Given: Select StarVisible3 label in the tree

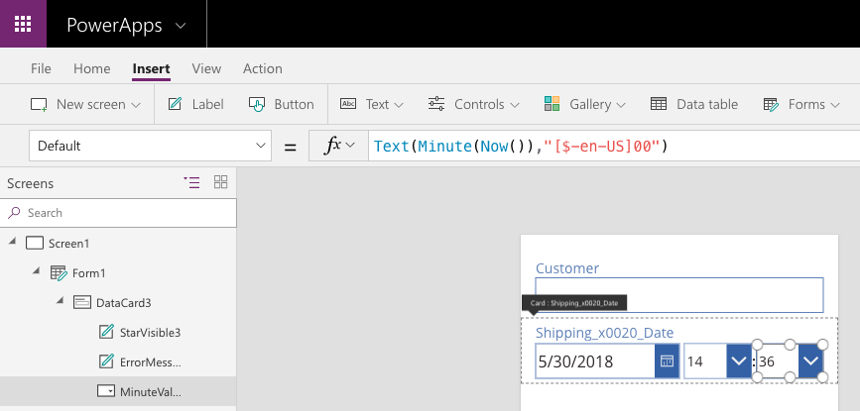Looking at the screenshot, I should (x=151, y=332).
